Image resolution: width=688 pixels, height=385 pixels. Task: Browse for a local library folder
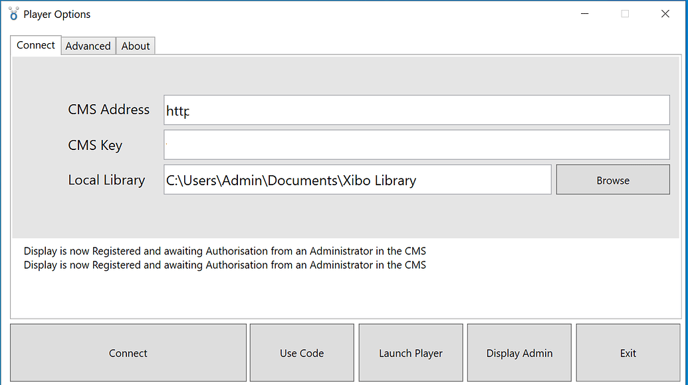(613, 180)
